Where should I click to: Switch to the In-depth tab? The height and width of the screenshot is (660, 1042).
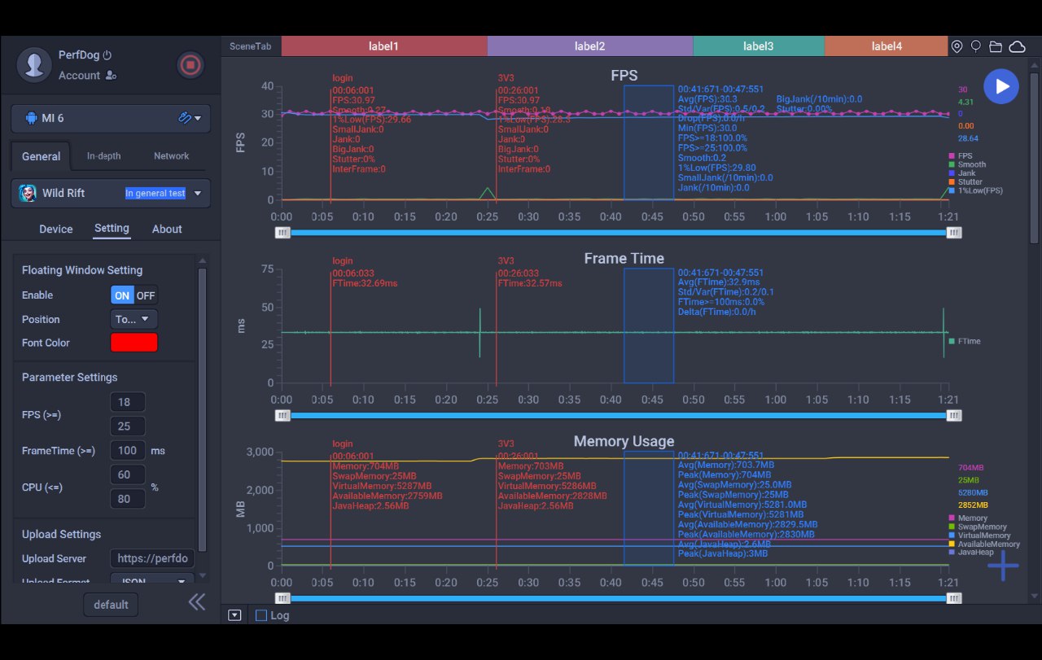(103, 156)
